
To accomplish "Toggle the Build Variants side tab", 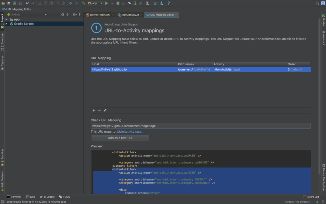I will [2, 181].
